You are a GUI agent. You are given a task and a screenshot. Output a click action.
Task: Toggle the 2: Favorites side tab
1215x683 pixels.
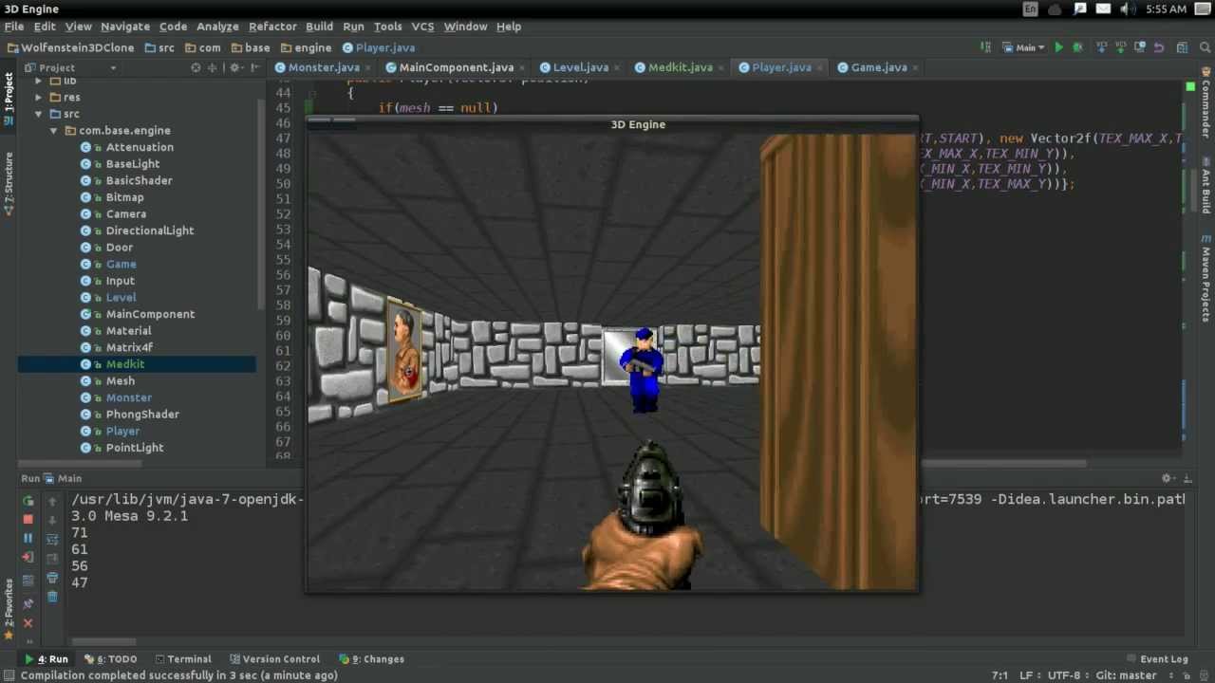(9, 610)
